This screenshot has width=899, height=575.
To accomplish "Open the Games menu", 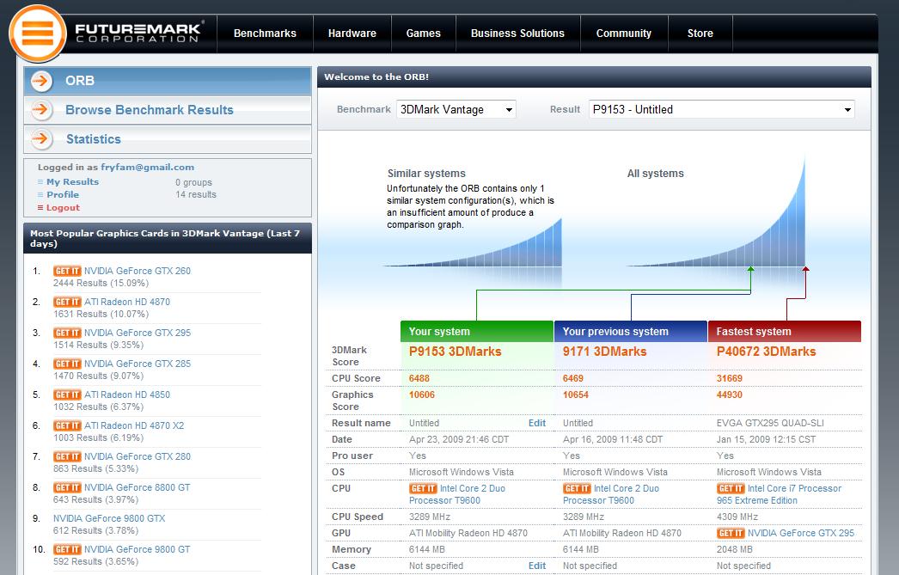I will click(x=423, y=34).
